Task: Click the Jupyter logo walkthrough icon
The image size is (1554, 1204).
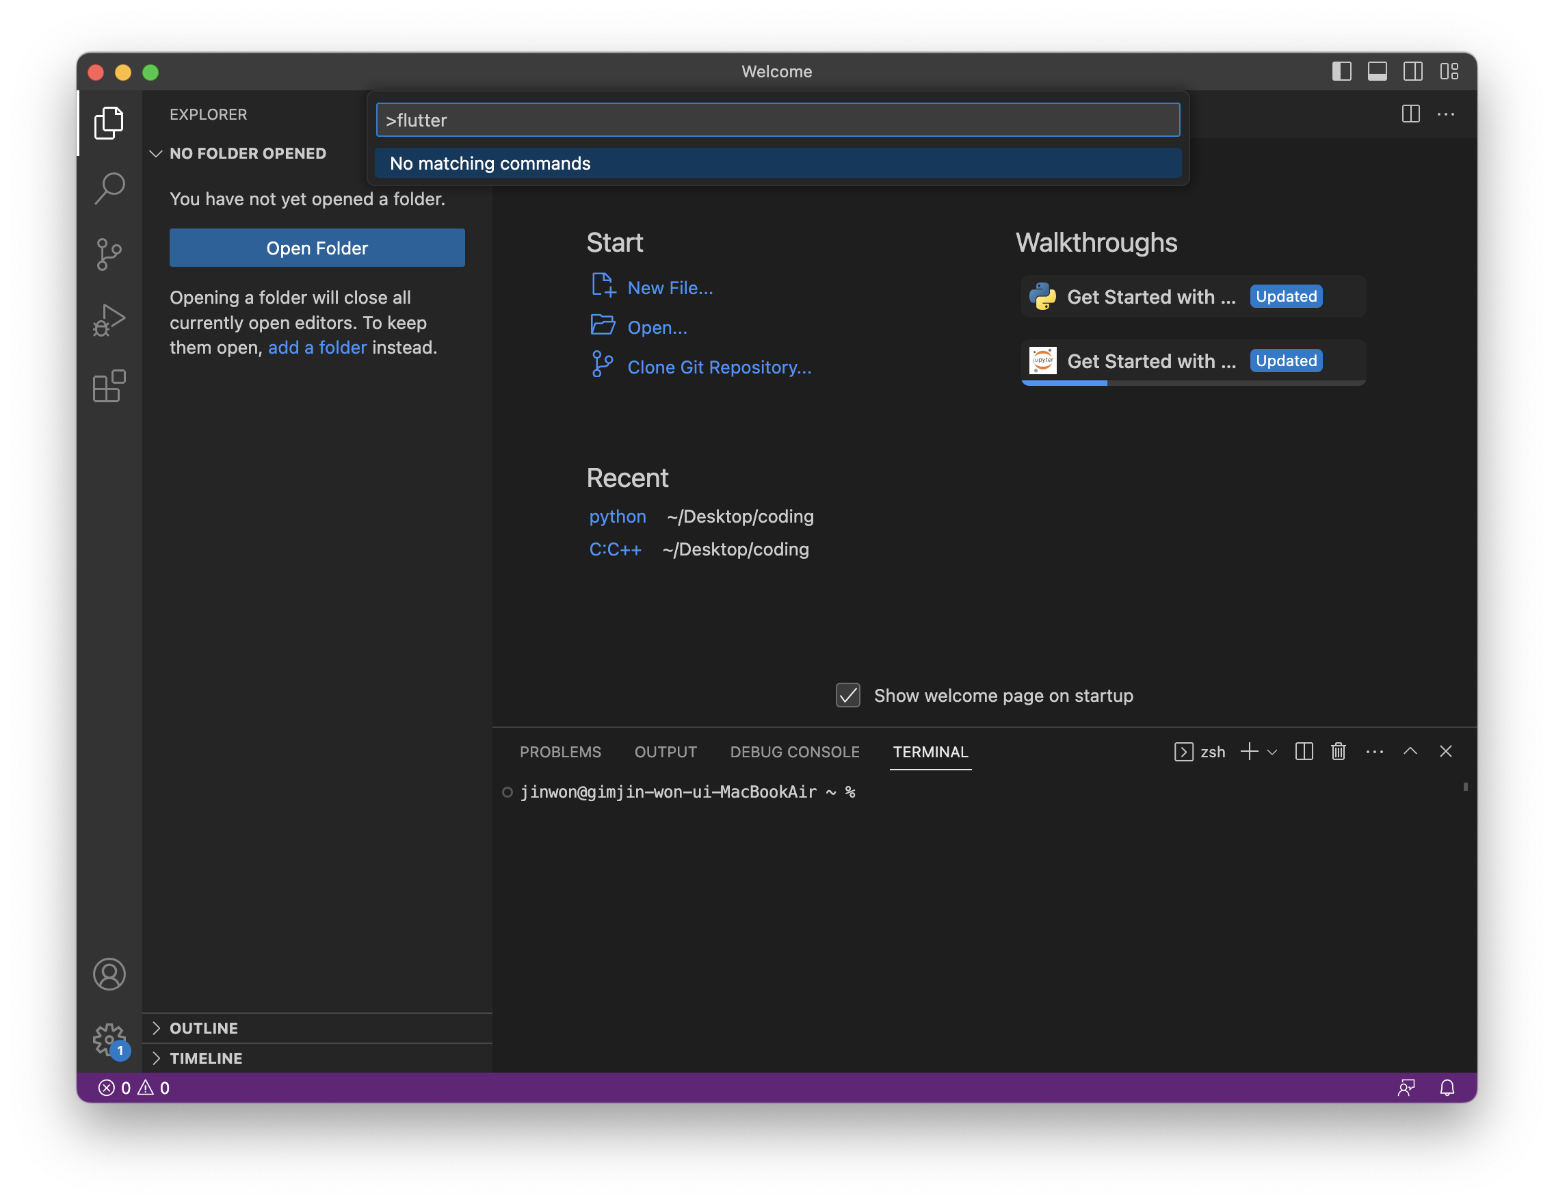Action: click(1042, 360)
